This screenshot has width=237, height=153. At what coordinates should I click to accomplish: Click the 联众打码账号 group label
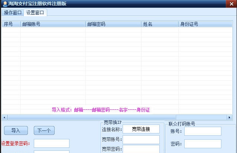(x=182, y=124)
